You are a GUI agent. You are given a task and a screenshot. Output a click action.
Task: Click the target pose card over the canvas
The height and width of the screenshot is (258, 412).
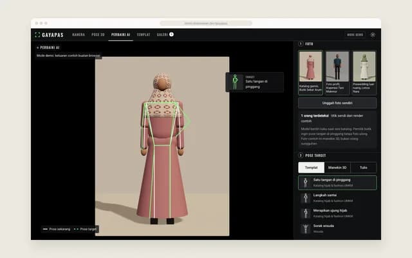coord(255,82)
